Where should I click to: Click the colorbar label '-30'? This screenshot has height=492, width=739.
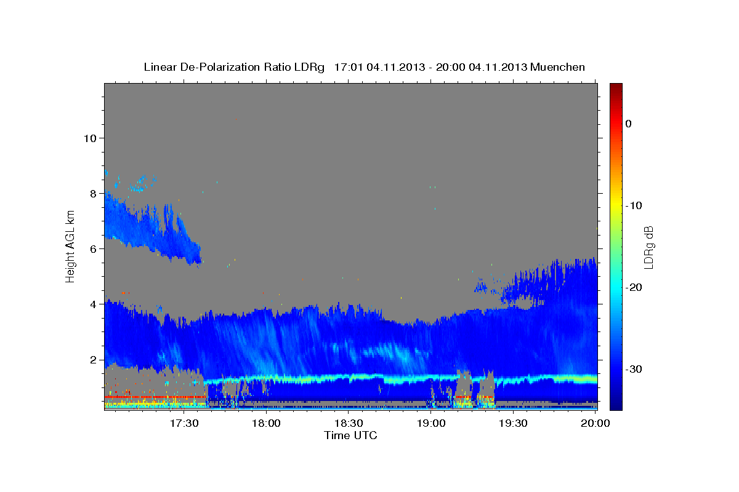634,369
